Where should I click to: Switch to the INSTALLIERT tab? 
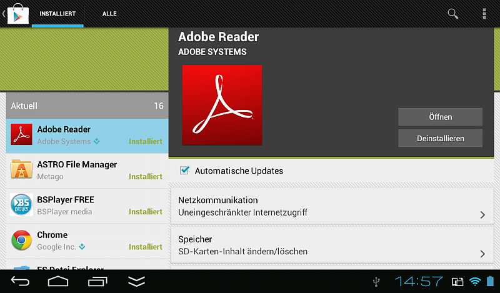pos(57,14)
